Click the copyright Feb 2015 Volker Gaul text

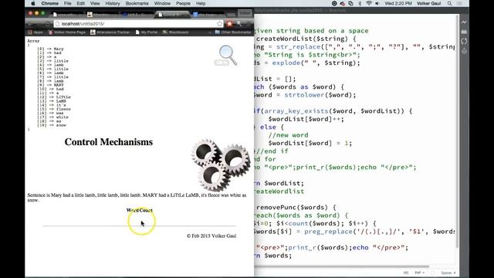(x=211, y=236)
